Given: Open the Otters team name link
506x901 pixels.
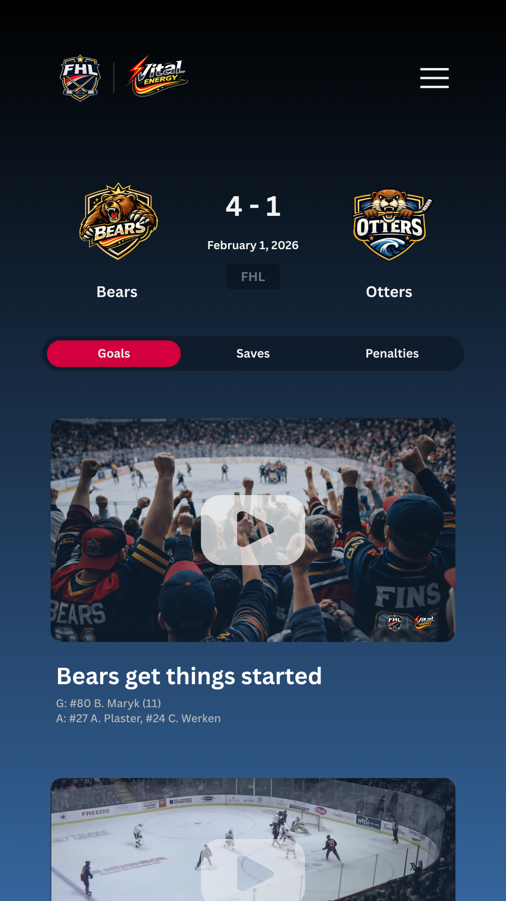Looking at the screenshot, I should click(389, 292).
